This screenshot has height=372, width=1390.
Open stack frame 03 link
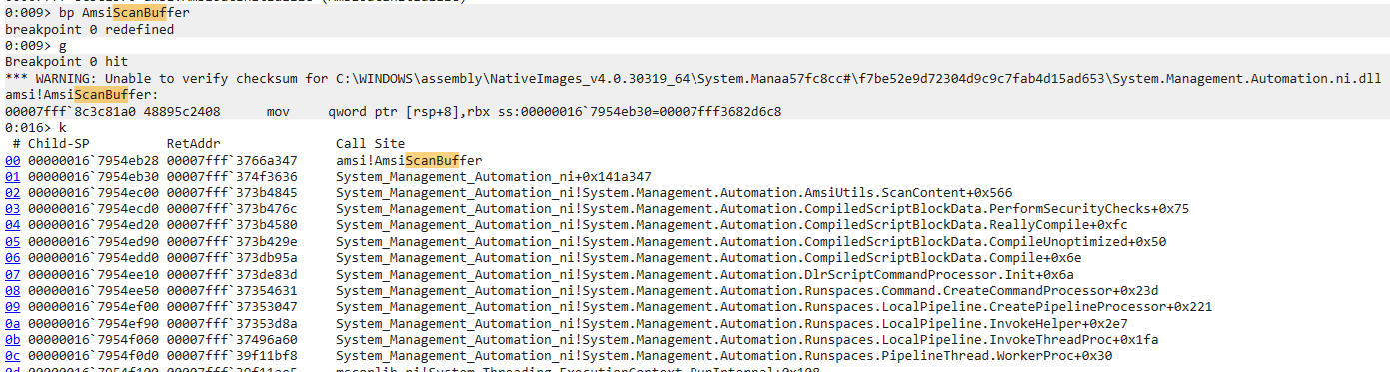13,208
